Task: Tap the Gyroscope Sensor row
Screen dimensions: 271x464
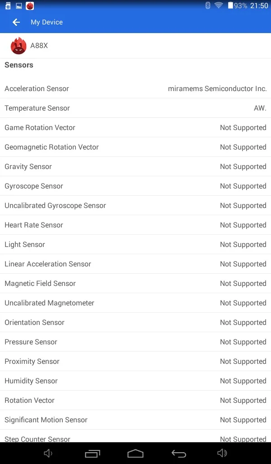Action: (x=135, y=186)
